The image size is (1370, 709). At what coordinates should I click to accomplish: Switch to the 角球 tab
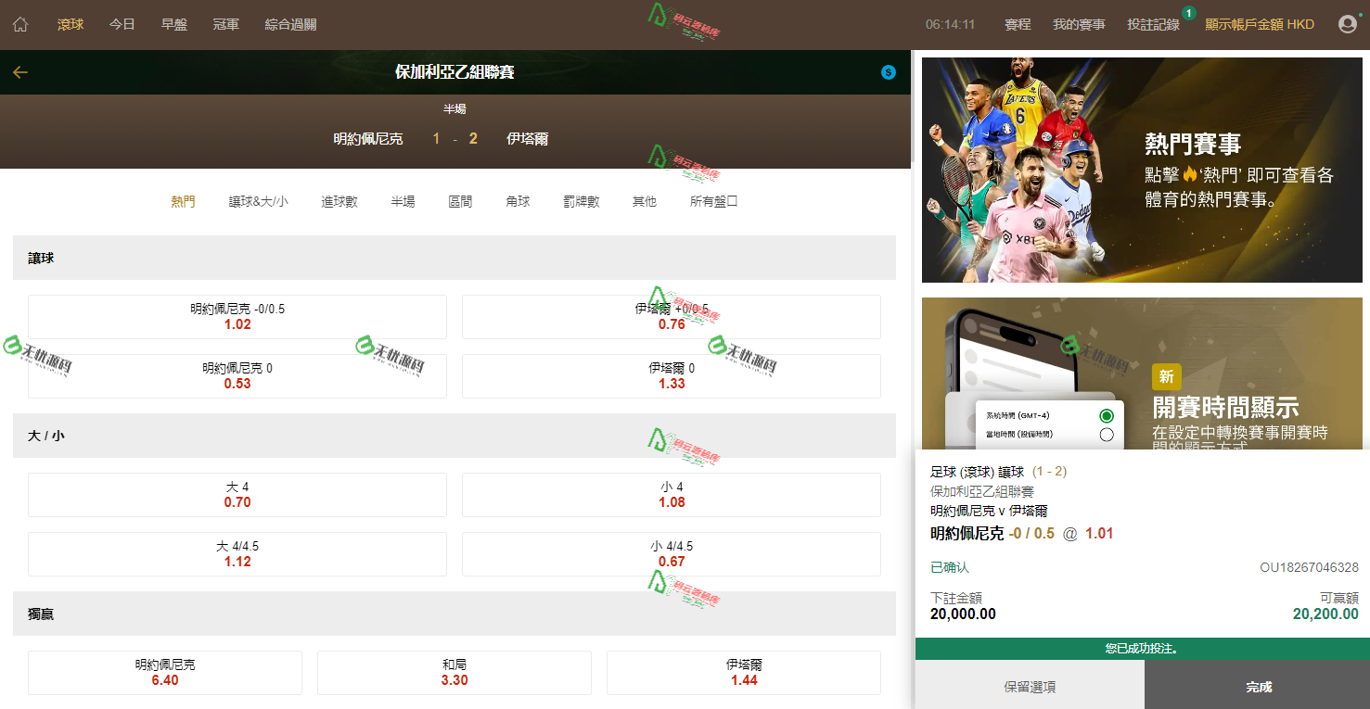click(x=518, y=200)
